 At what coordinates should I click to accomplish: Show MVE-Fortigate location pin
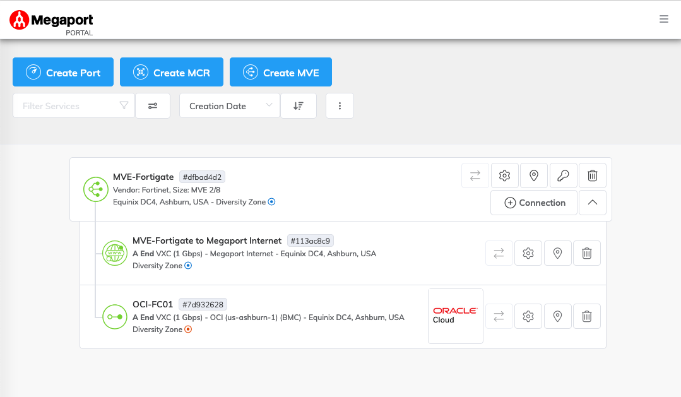[x=534, y=175]
